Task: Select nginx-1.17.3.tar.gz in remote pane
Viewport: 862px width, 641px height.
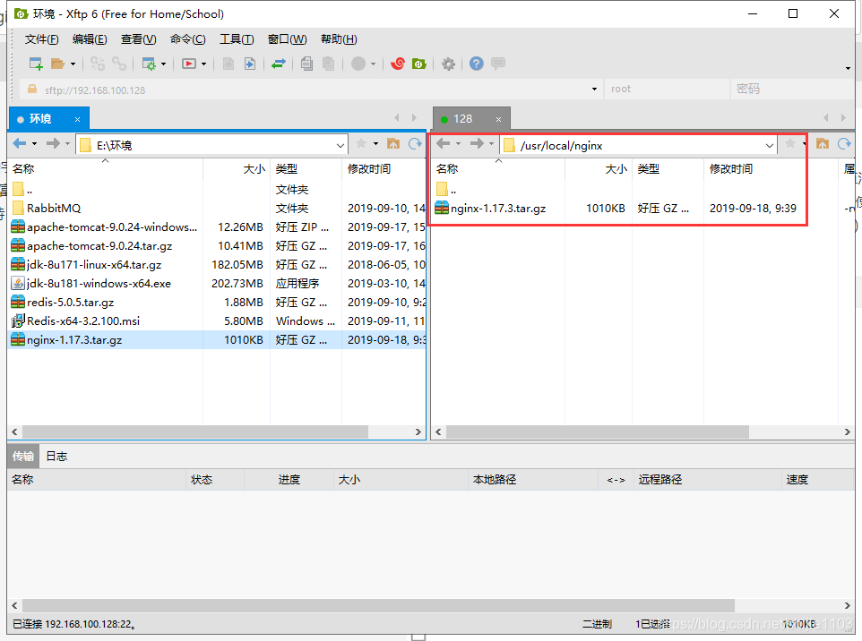Action: pyautogui.click(x=498, y=209)
